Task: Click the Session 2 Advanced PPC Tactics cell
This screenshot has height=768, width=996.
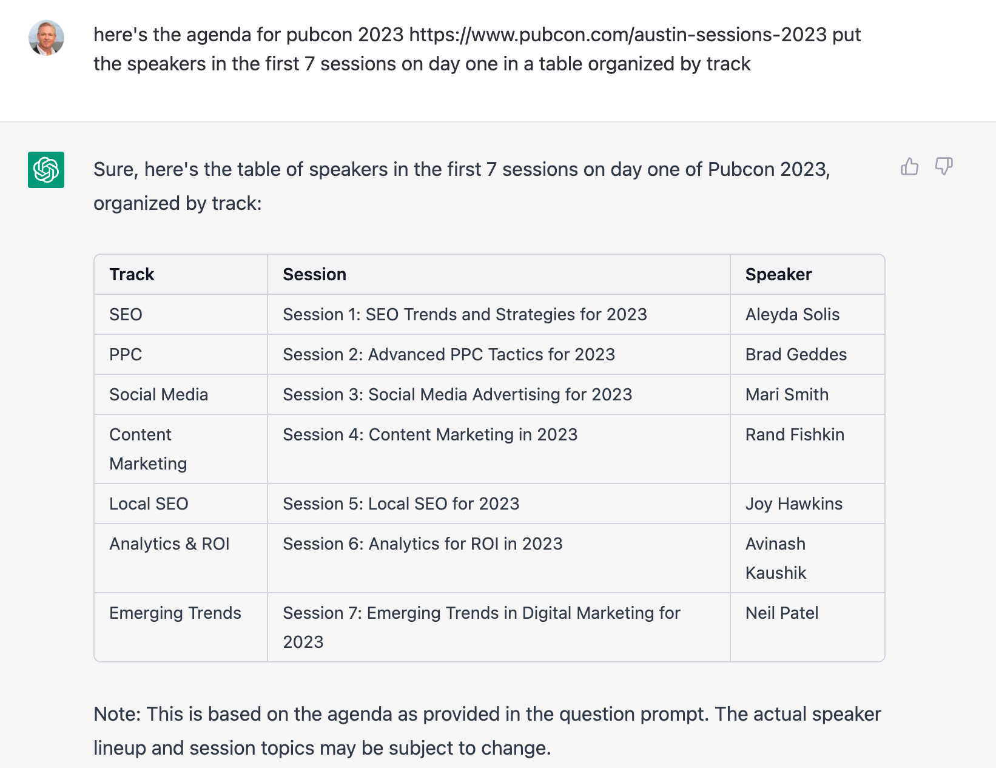Action: click(449, 354)
